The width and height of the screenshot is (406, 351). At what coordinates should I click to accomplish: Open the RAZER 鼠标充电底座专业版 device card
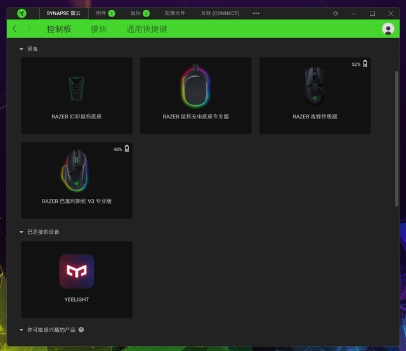[196, 96]
